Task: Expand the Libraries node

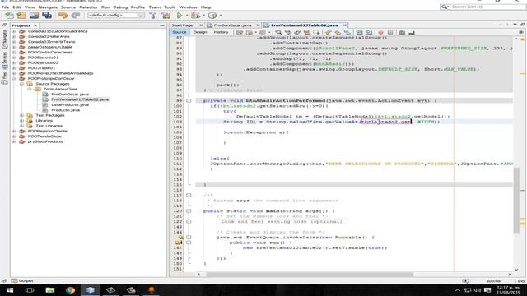Action: point(22,121)
